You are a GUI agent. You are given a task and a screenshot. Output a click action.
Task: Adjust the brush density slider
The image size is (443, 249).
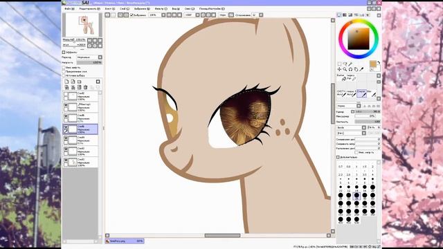[x=368, y=122]
